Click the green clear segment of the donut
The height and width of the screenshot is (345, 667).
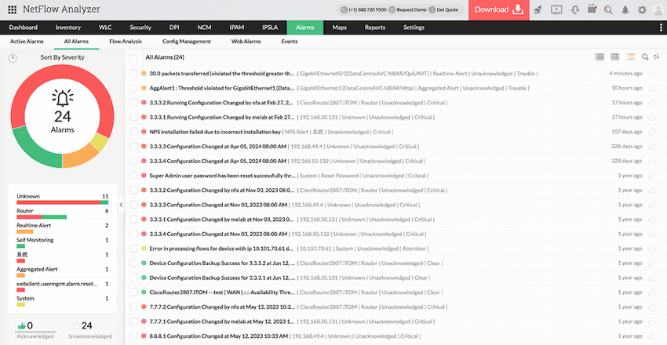33,150
